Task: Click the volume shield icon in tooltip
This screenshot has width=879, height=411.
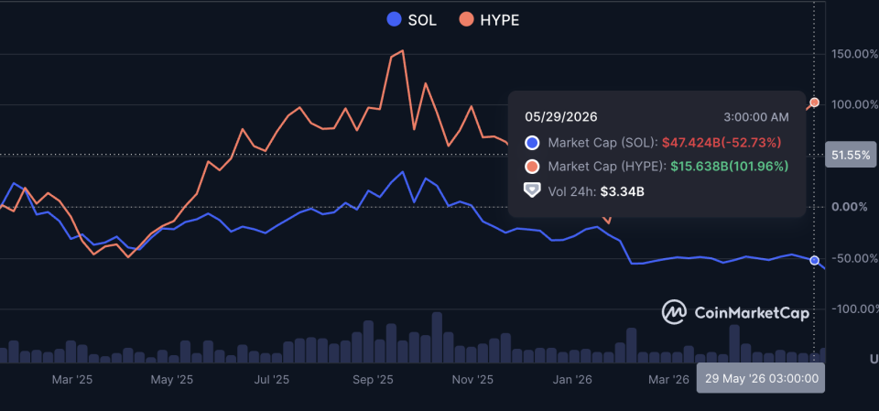Action: point(532,190)
